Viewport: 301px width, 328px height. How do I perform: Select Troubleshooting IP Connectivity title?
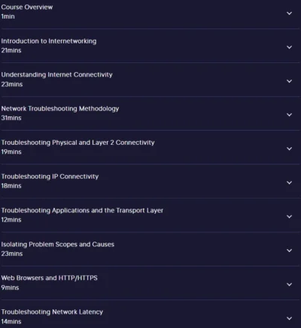pos(50,176)
